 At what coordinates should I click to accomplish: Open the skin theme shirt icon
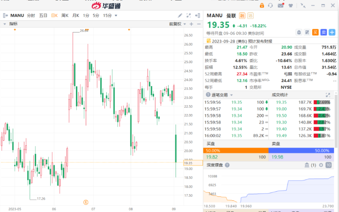click(x=291, y=5)
